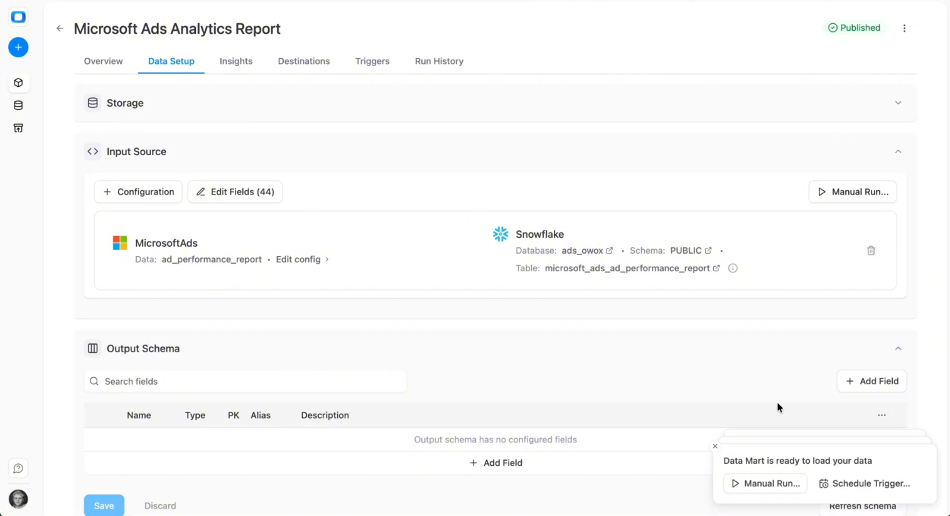
Task: Click ads_owox database name
Action: click(x=582, y=250)
